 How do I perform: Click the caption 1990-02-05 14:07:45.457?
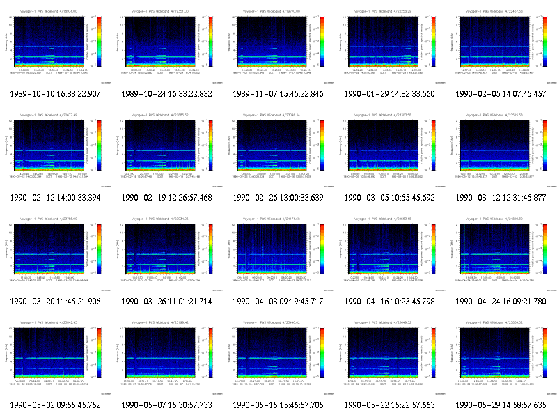click(x=501, y=94)
